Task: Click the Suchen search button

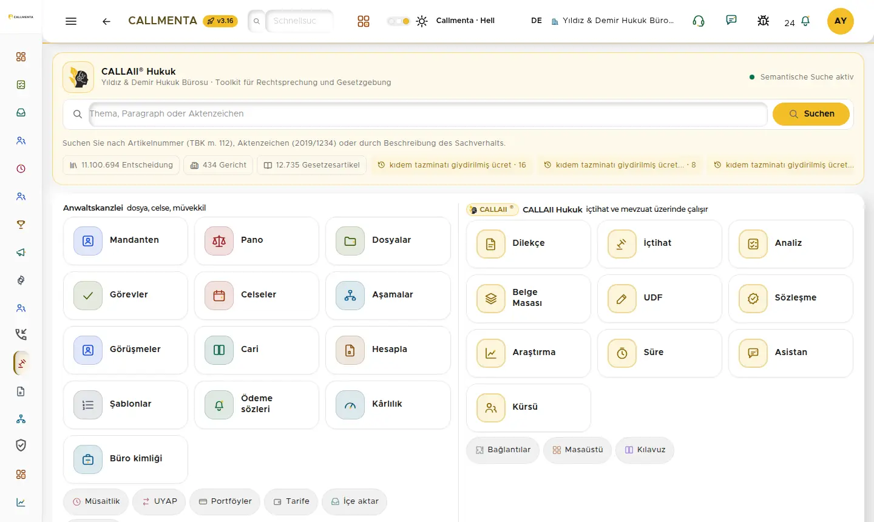Action: [811, 114]
